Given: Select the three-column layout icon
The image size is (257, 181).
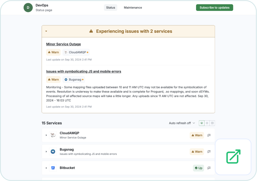Looking at the screenshot, I should click(x=212, y=123).
